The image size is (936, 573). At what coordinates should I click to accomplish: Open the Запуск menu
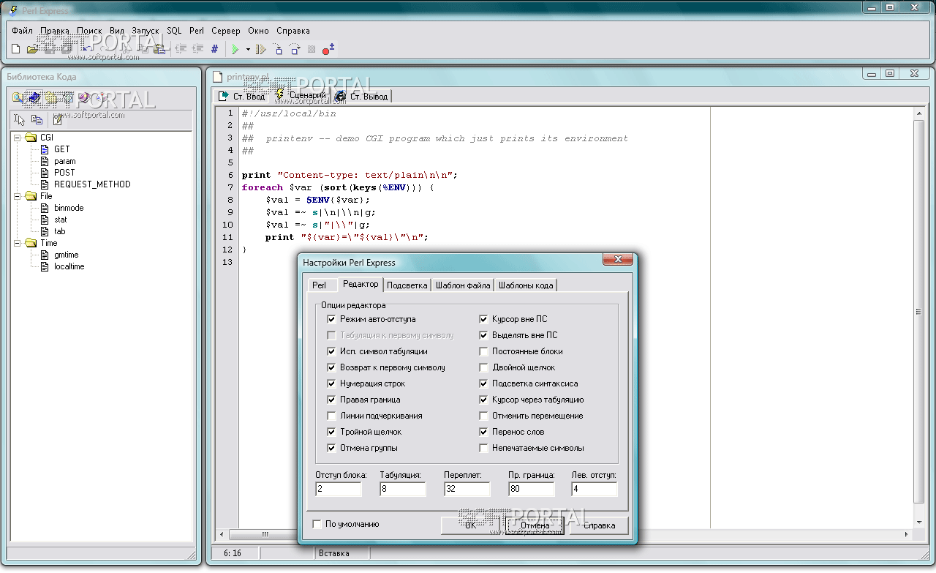pos(146,31)
